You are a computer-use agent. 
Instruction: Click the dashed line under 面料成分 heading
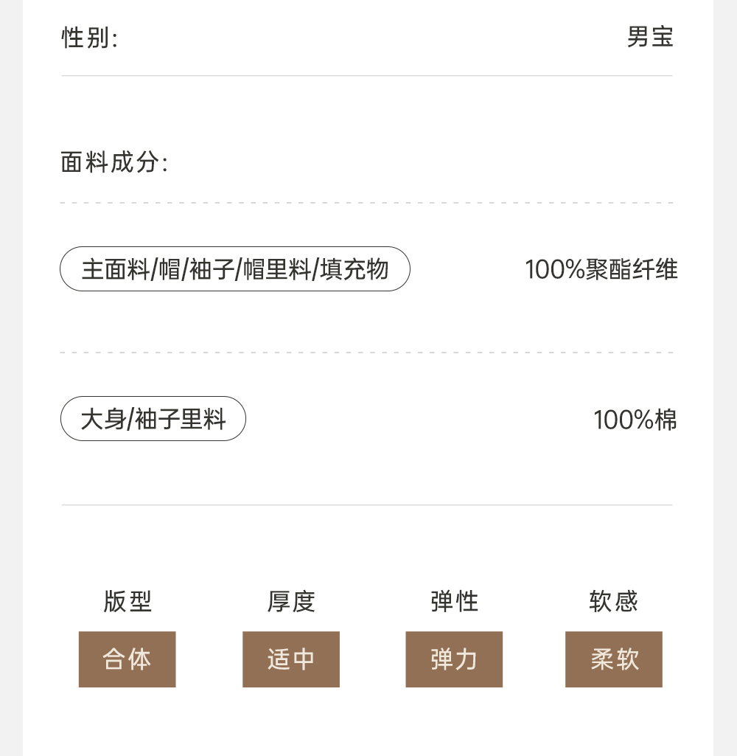tap(367, 202)
